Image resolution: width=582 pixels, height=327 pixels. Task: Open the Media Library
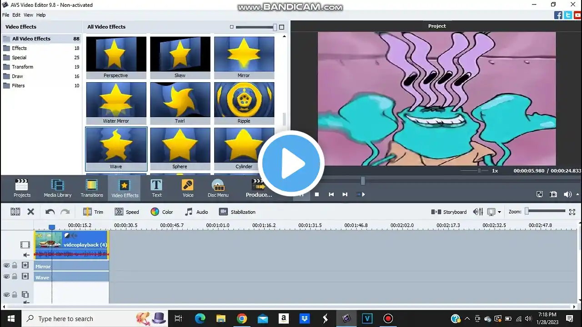click(58, 188)
